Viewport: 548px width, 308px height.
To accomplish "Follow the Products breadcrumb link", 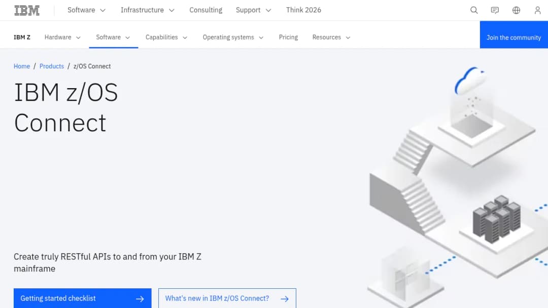I will pyautogui.click(x=52, y=66).
